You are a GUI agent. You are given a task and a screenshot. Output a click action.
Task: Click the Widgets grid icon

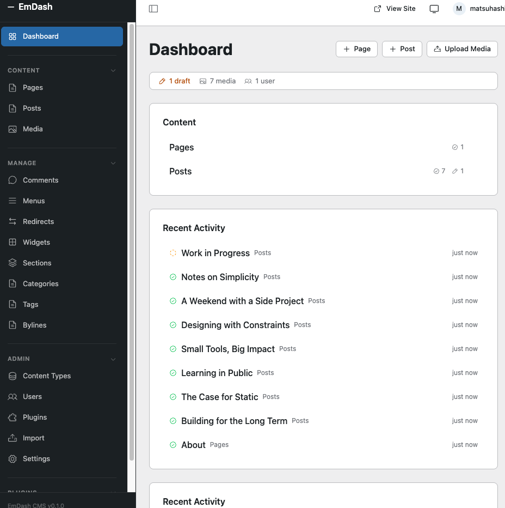point(13,242)
